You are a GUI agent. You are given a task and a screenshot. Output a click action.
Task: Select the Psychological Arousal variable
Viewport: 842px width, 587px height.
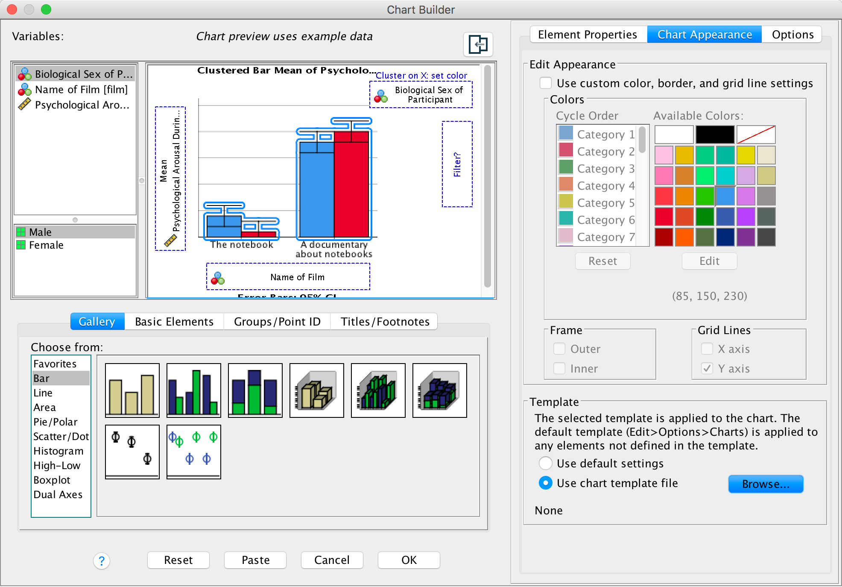coord(81,105)
